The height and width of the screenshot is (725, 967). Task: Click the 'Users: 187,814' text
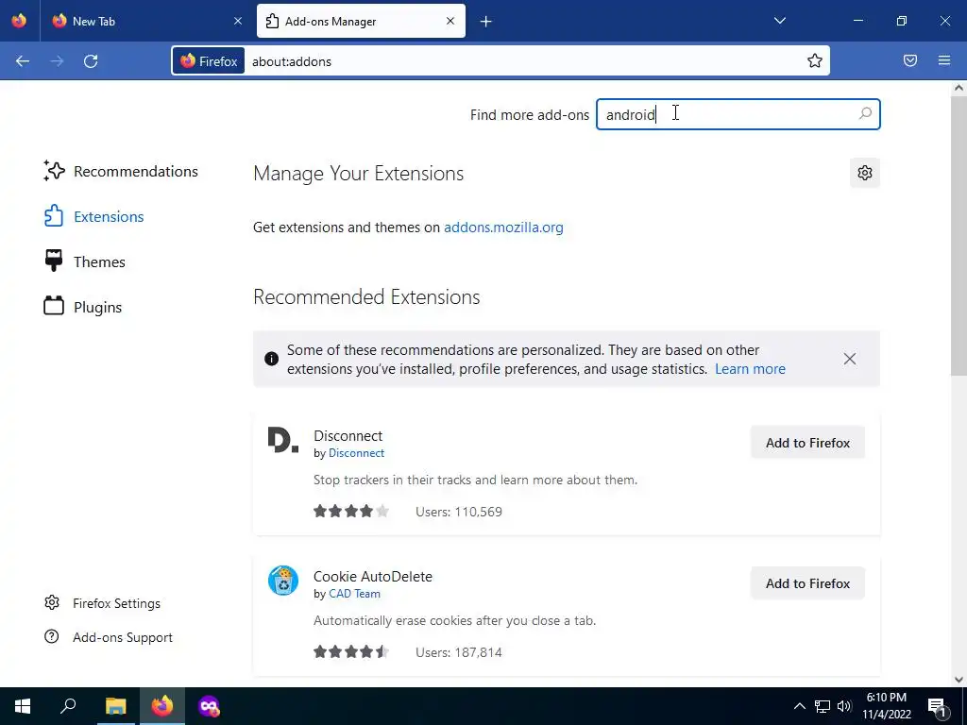459,652
